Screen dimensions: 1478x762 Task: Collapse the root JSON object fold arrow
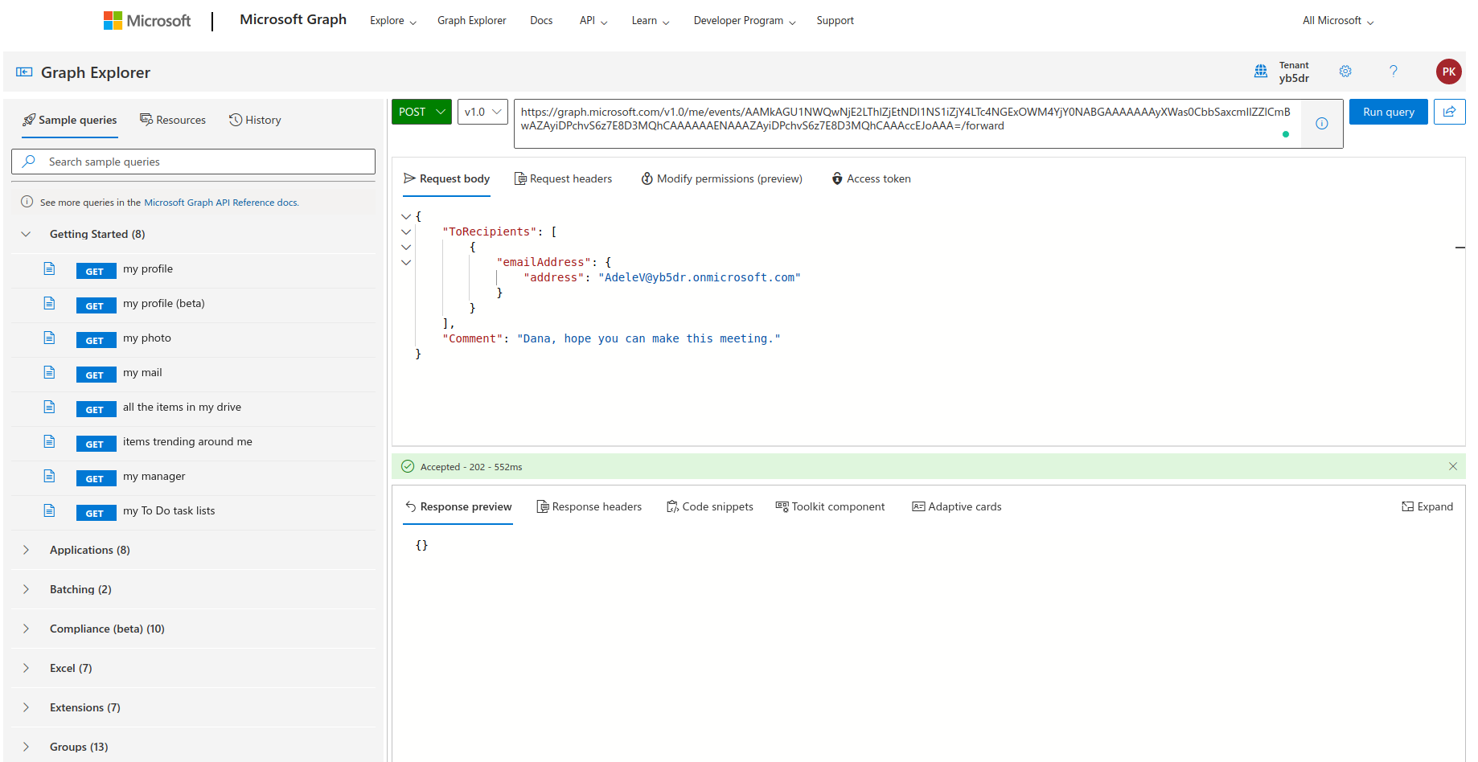point(406,216)
